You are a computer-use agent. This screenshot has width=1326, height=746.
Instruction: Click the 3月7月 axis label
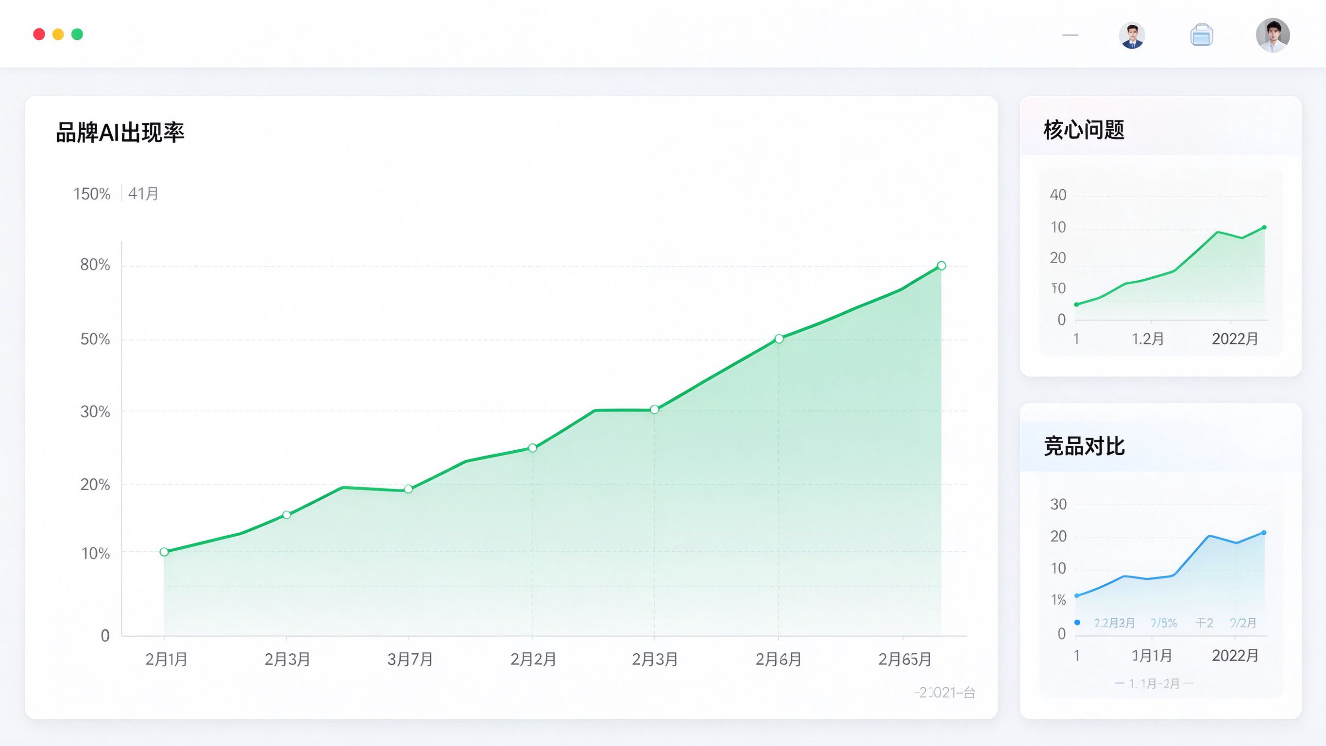click(410, 659)
